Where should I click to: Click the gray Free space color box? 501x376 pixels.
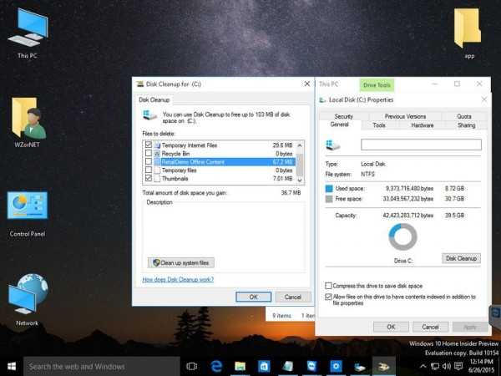coord(329,199)
